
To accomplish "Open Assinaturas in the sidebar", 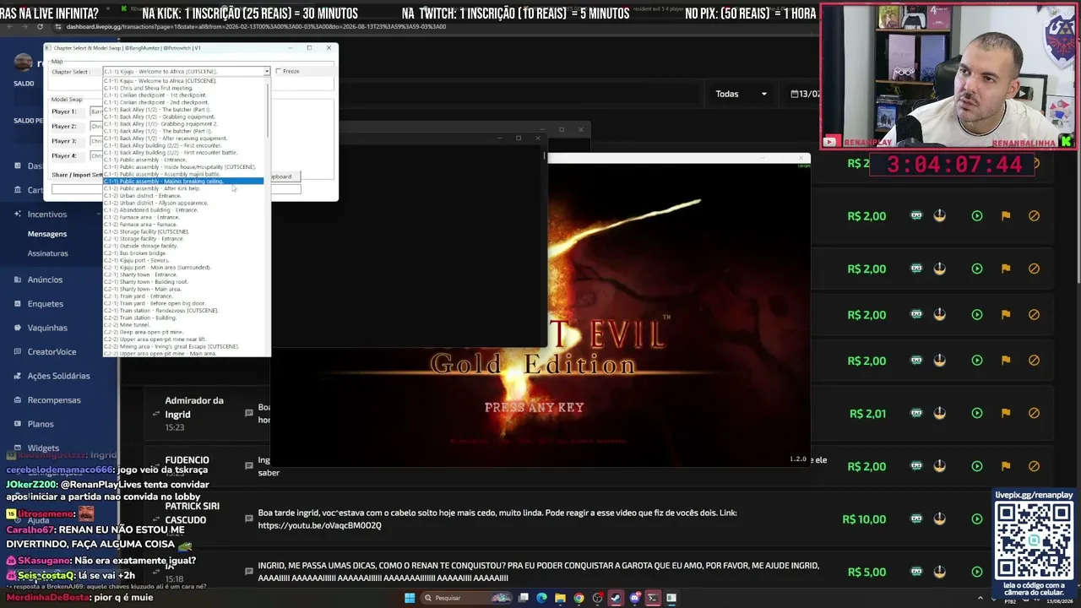I will click(x=48, y=253).
